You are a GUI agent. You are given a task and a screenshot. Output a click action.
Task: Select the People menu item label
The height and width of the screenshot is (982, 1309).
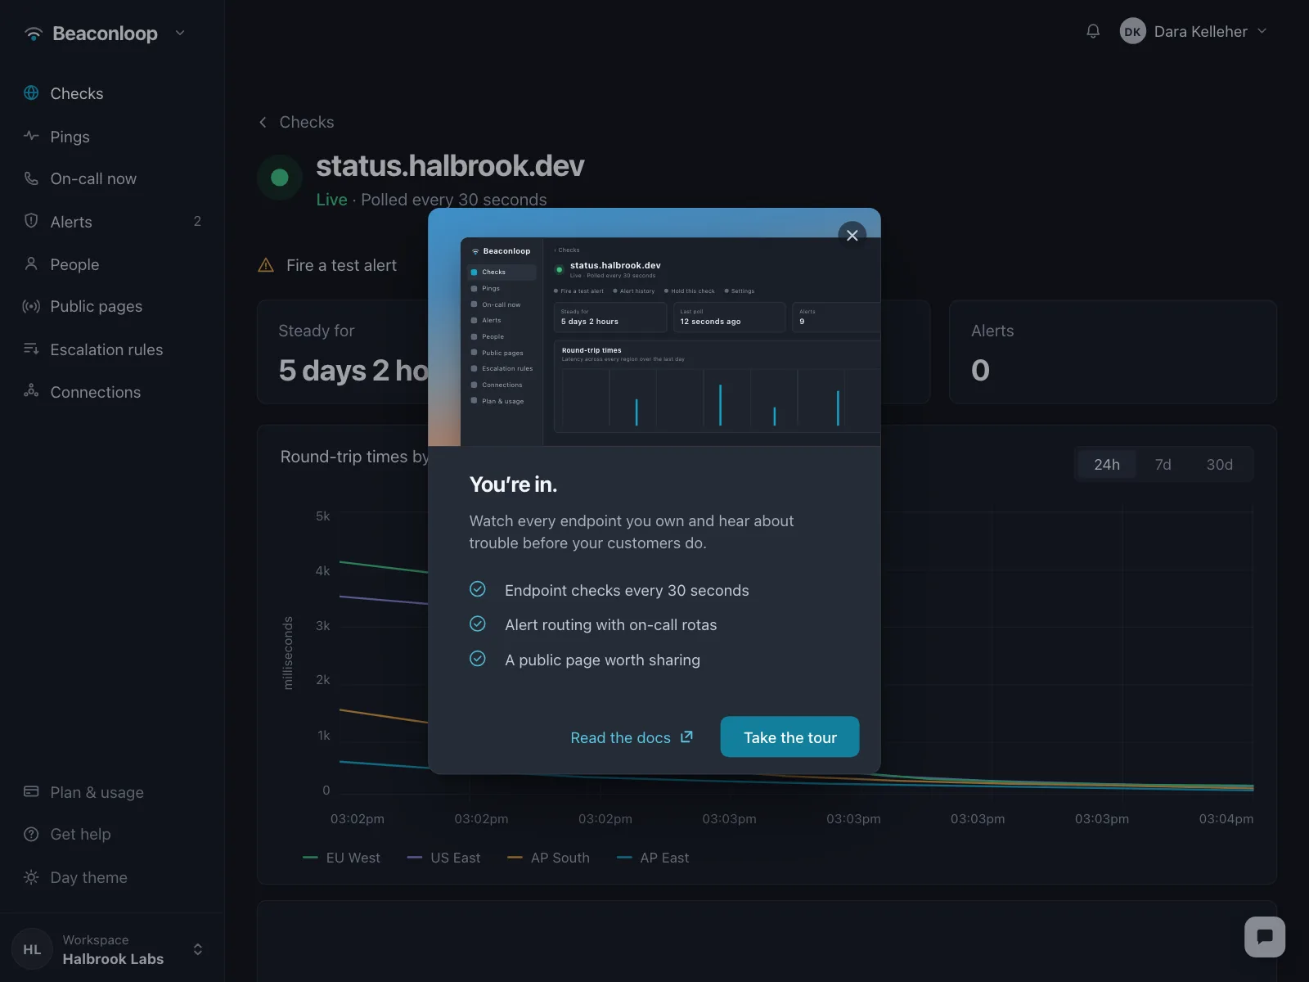pyautogui.click(x=74, y=264)
